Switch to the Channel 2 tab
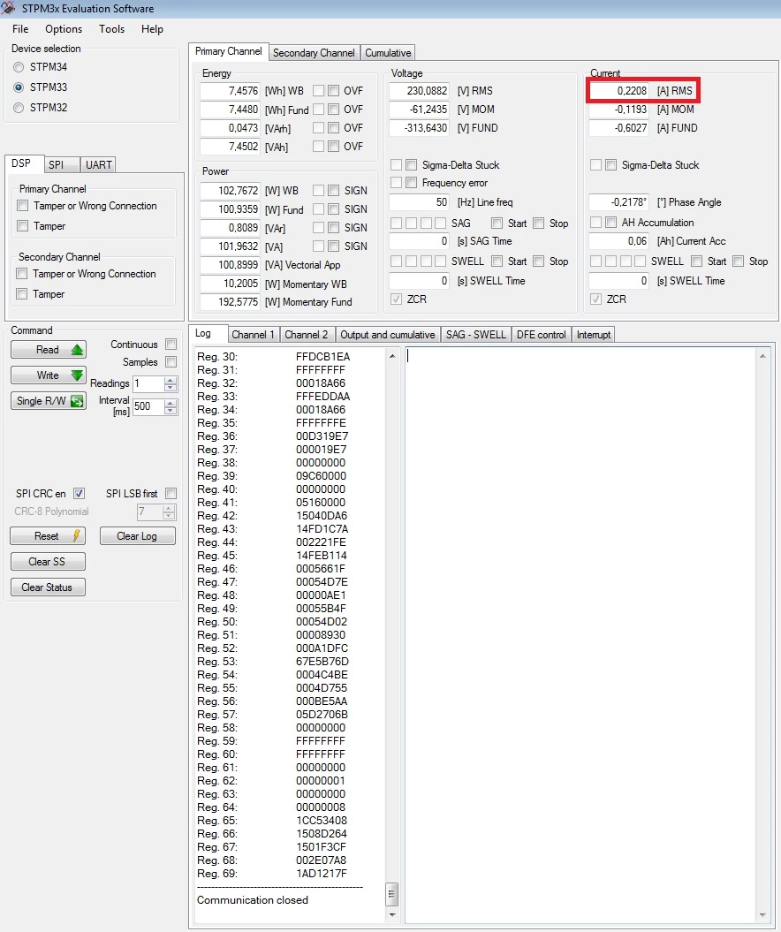 coord(307,335)
